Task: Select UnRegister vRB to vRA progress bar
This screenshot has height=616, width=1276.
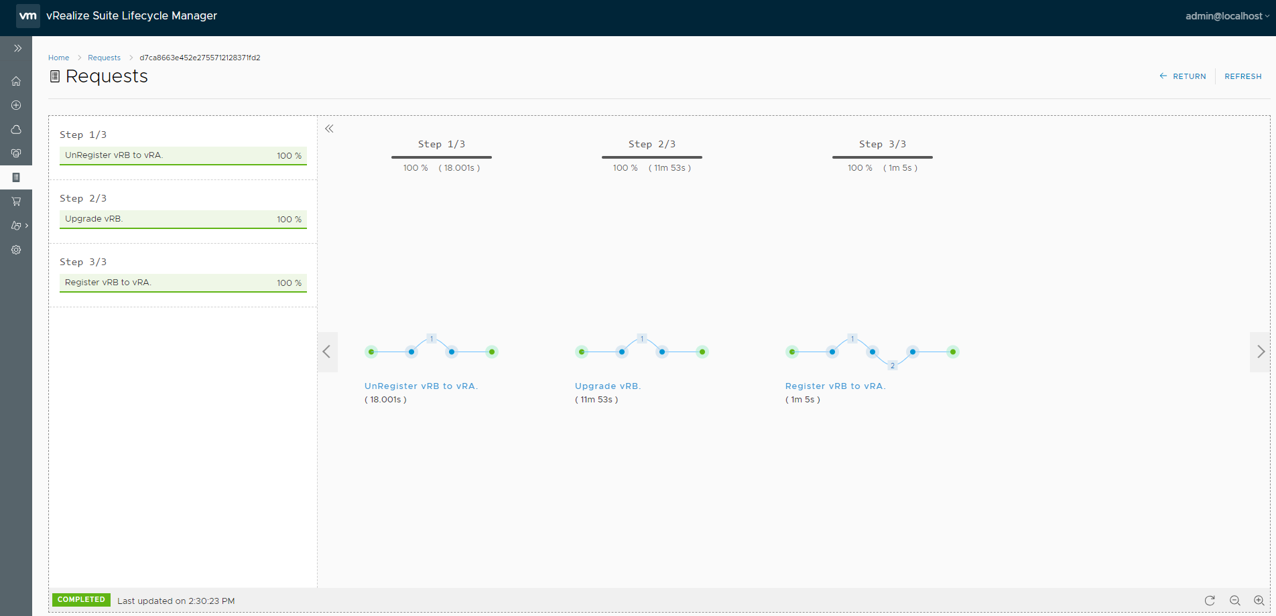Action: pyautogui.click(x=183, y=155)
